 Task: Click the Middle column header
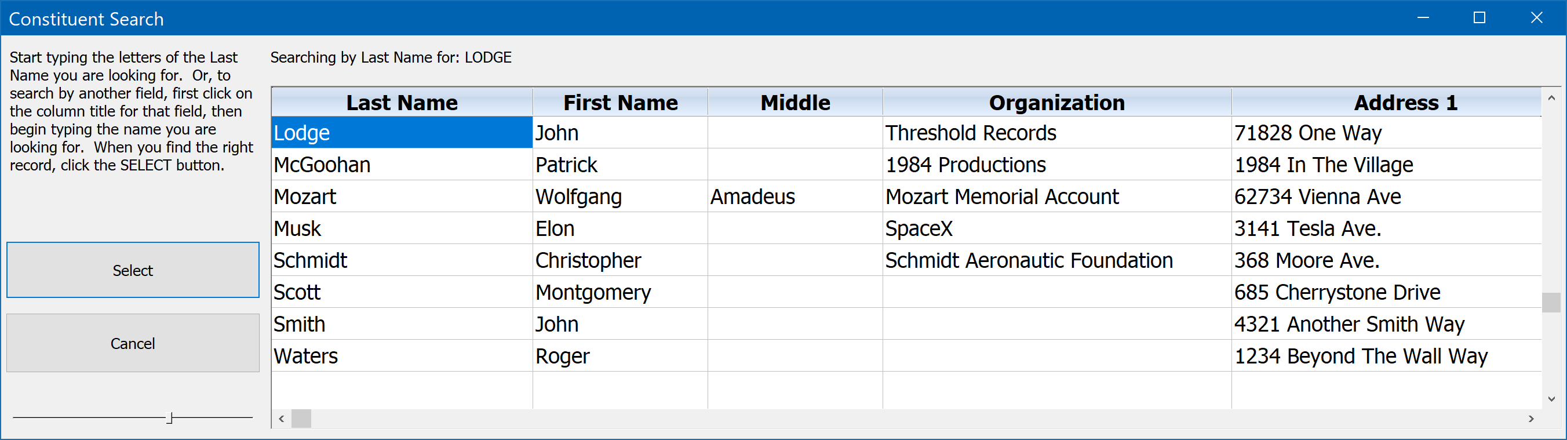click(x=795, y=102)
